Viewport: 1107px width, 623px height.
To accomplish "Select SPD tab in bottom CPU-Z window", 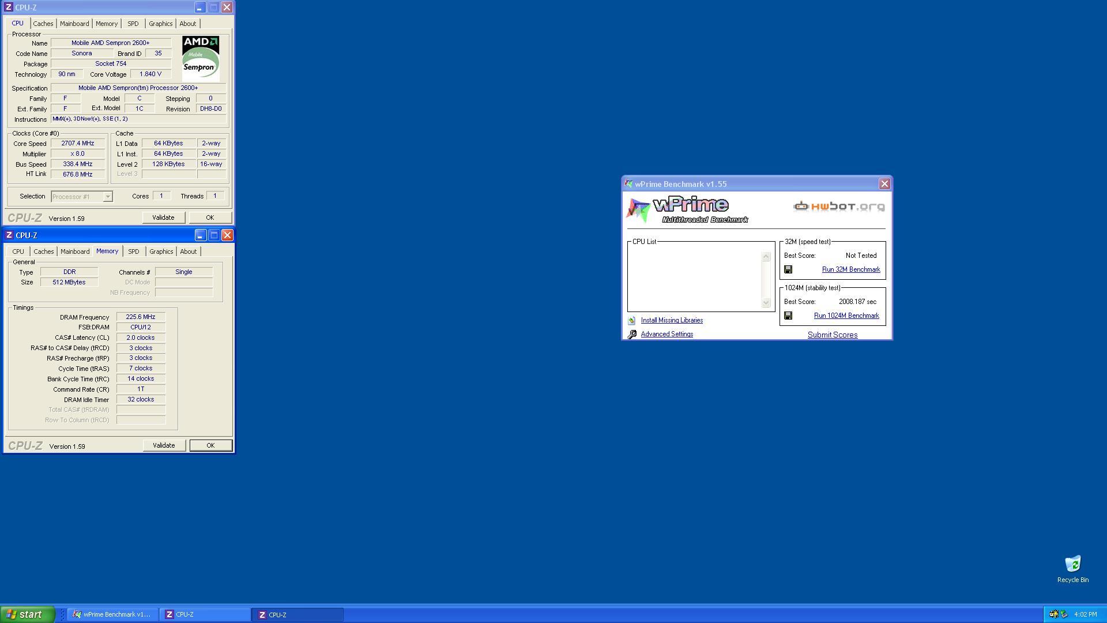I will 134,252.
